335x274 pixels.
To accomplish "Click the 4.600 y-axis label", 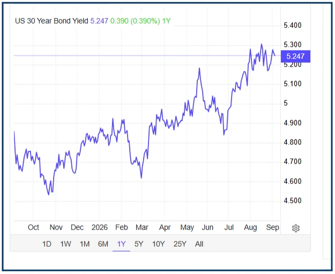I will pos(293,181).
